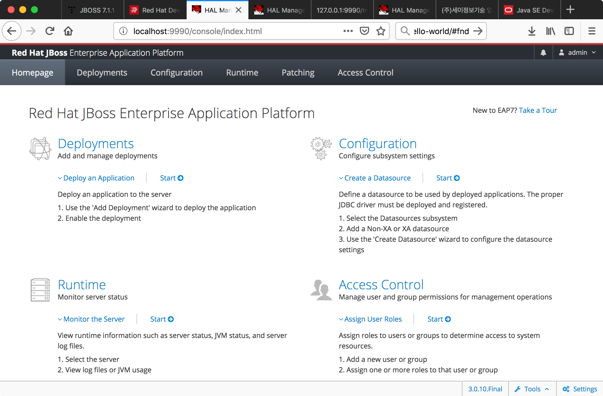Expand the Tools footer menu
The image size is (603, 396).
[x=532, y=389]
